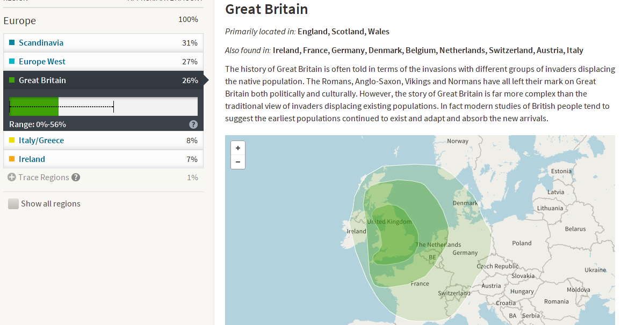The width and height of the screenshot is (621, 325).
Task: Click the Germany label on the map
Action: coord(465,253)
